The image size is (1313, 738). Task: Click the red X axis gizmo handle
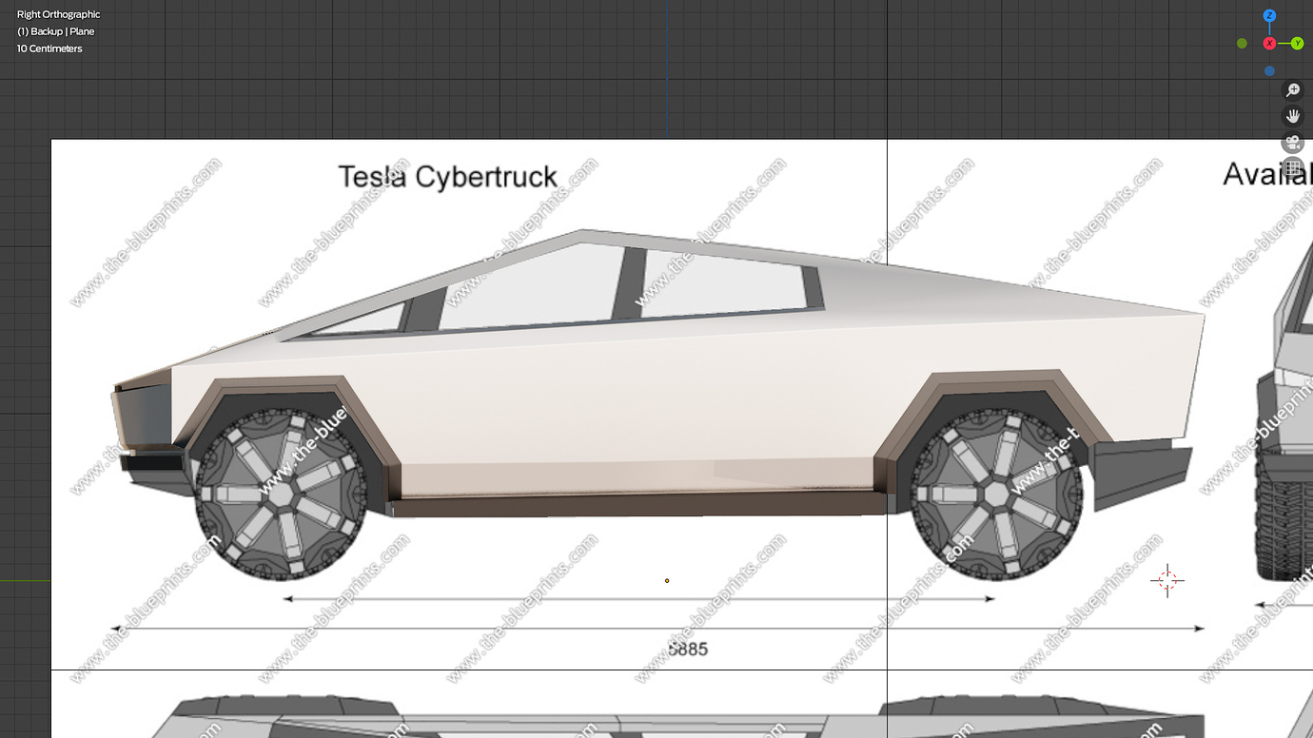tap(1269, 44)
